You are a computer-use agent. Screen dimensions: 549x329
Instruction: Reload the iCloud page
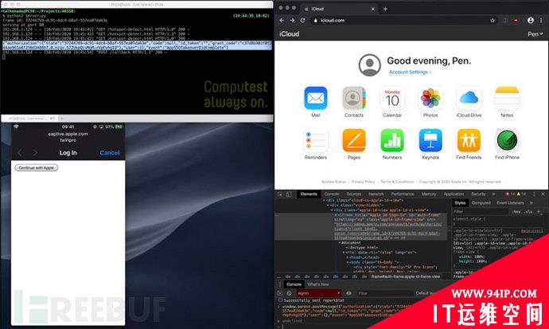[303, 21]
